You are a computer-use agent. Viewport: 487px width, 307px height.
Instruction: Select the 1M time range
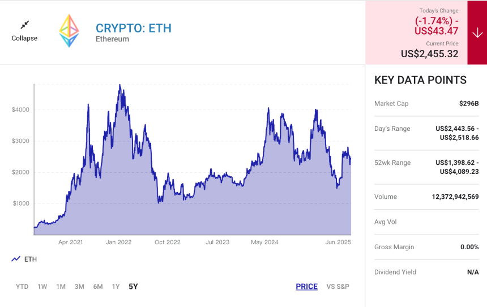[61, 287]
